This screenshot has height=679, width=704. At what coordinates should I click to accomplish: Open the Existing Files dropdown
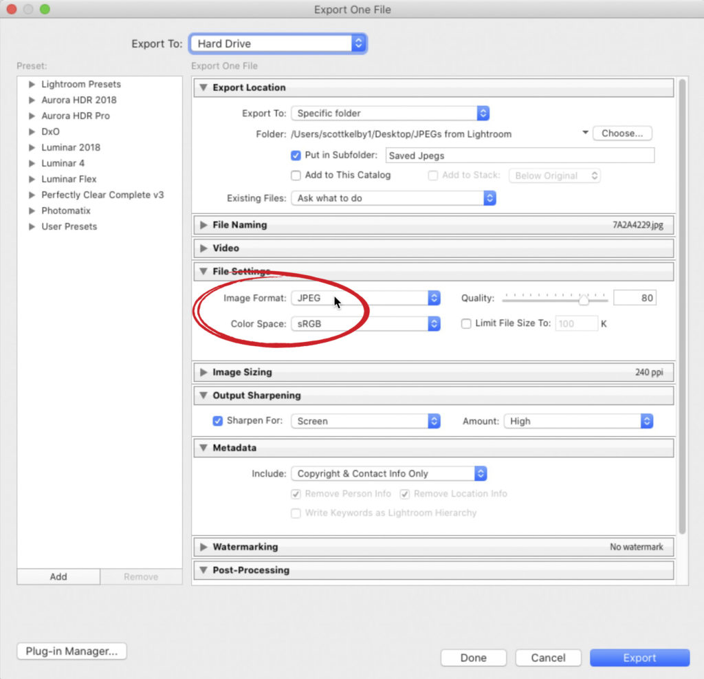[x=393, y=198]
